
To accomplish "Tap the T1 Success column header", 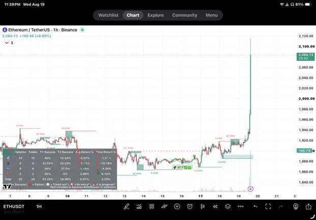I will 47,152.
